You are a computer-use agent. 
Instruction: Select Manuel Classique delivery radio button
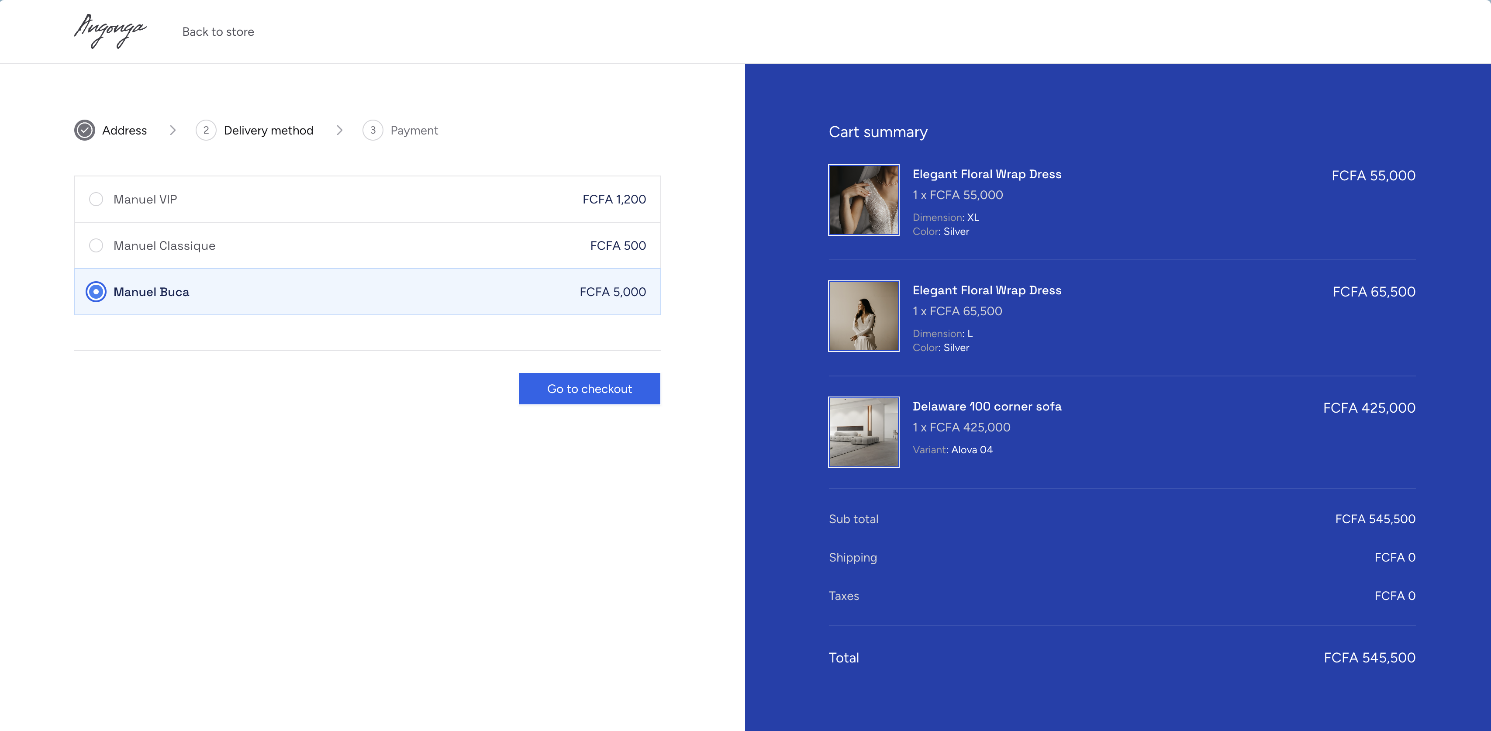[96, 245]
